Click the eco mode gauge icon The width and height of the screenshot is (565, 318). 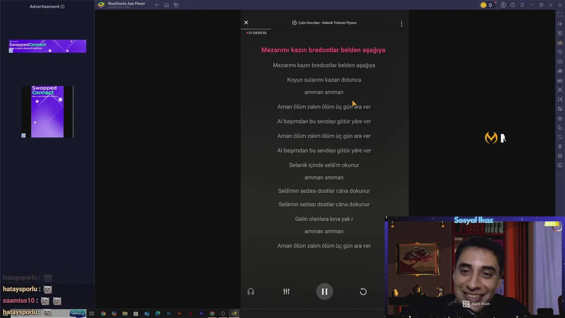[560, 165]
